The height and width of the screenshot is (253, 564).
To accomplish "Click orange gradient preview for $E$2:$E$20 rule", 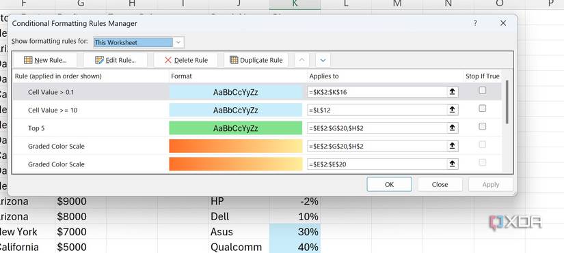I will pyautogui.click(x=236, y=164).
